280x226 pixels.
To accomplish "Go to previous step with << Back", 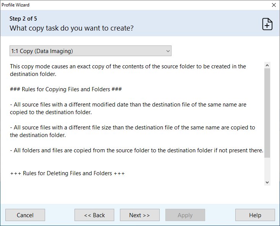I will 94,215.
